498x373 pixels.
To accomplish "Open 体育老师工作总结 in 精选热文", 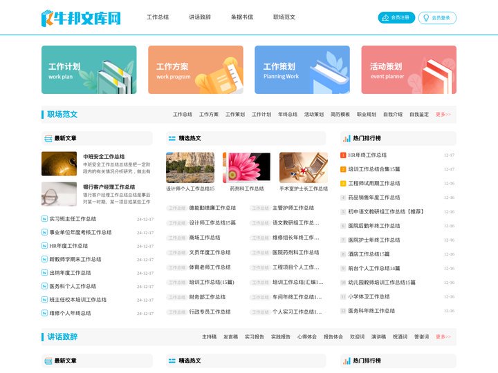I will pos(210,267).
